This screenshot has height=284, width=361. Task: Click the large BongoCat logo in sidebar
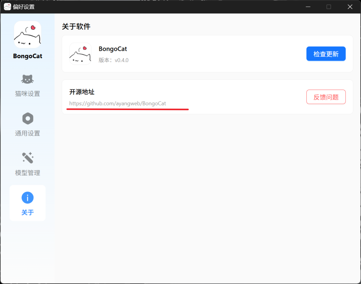27,35
